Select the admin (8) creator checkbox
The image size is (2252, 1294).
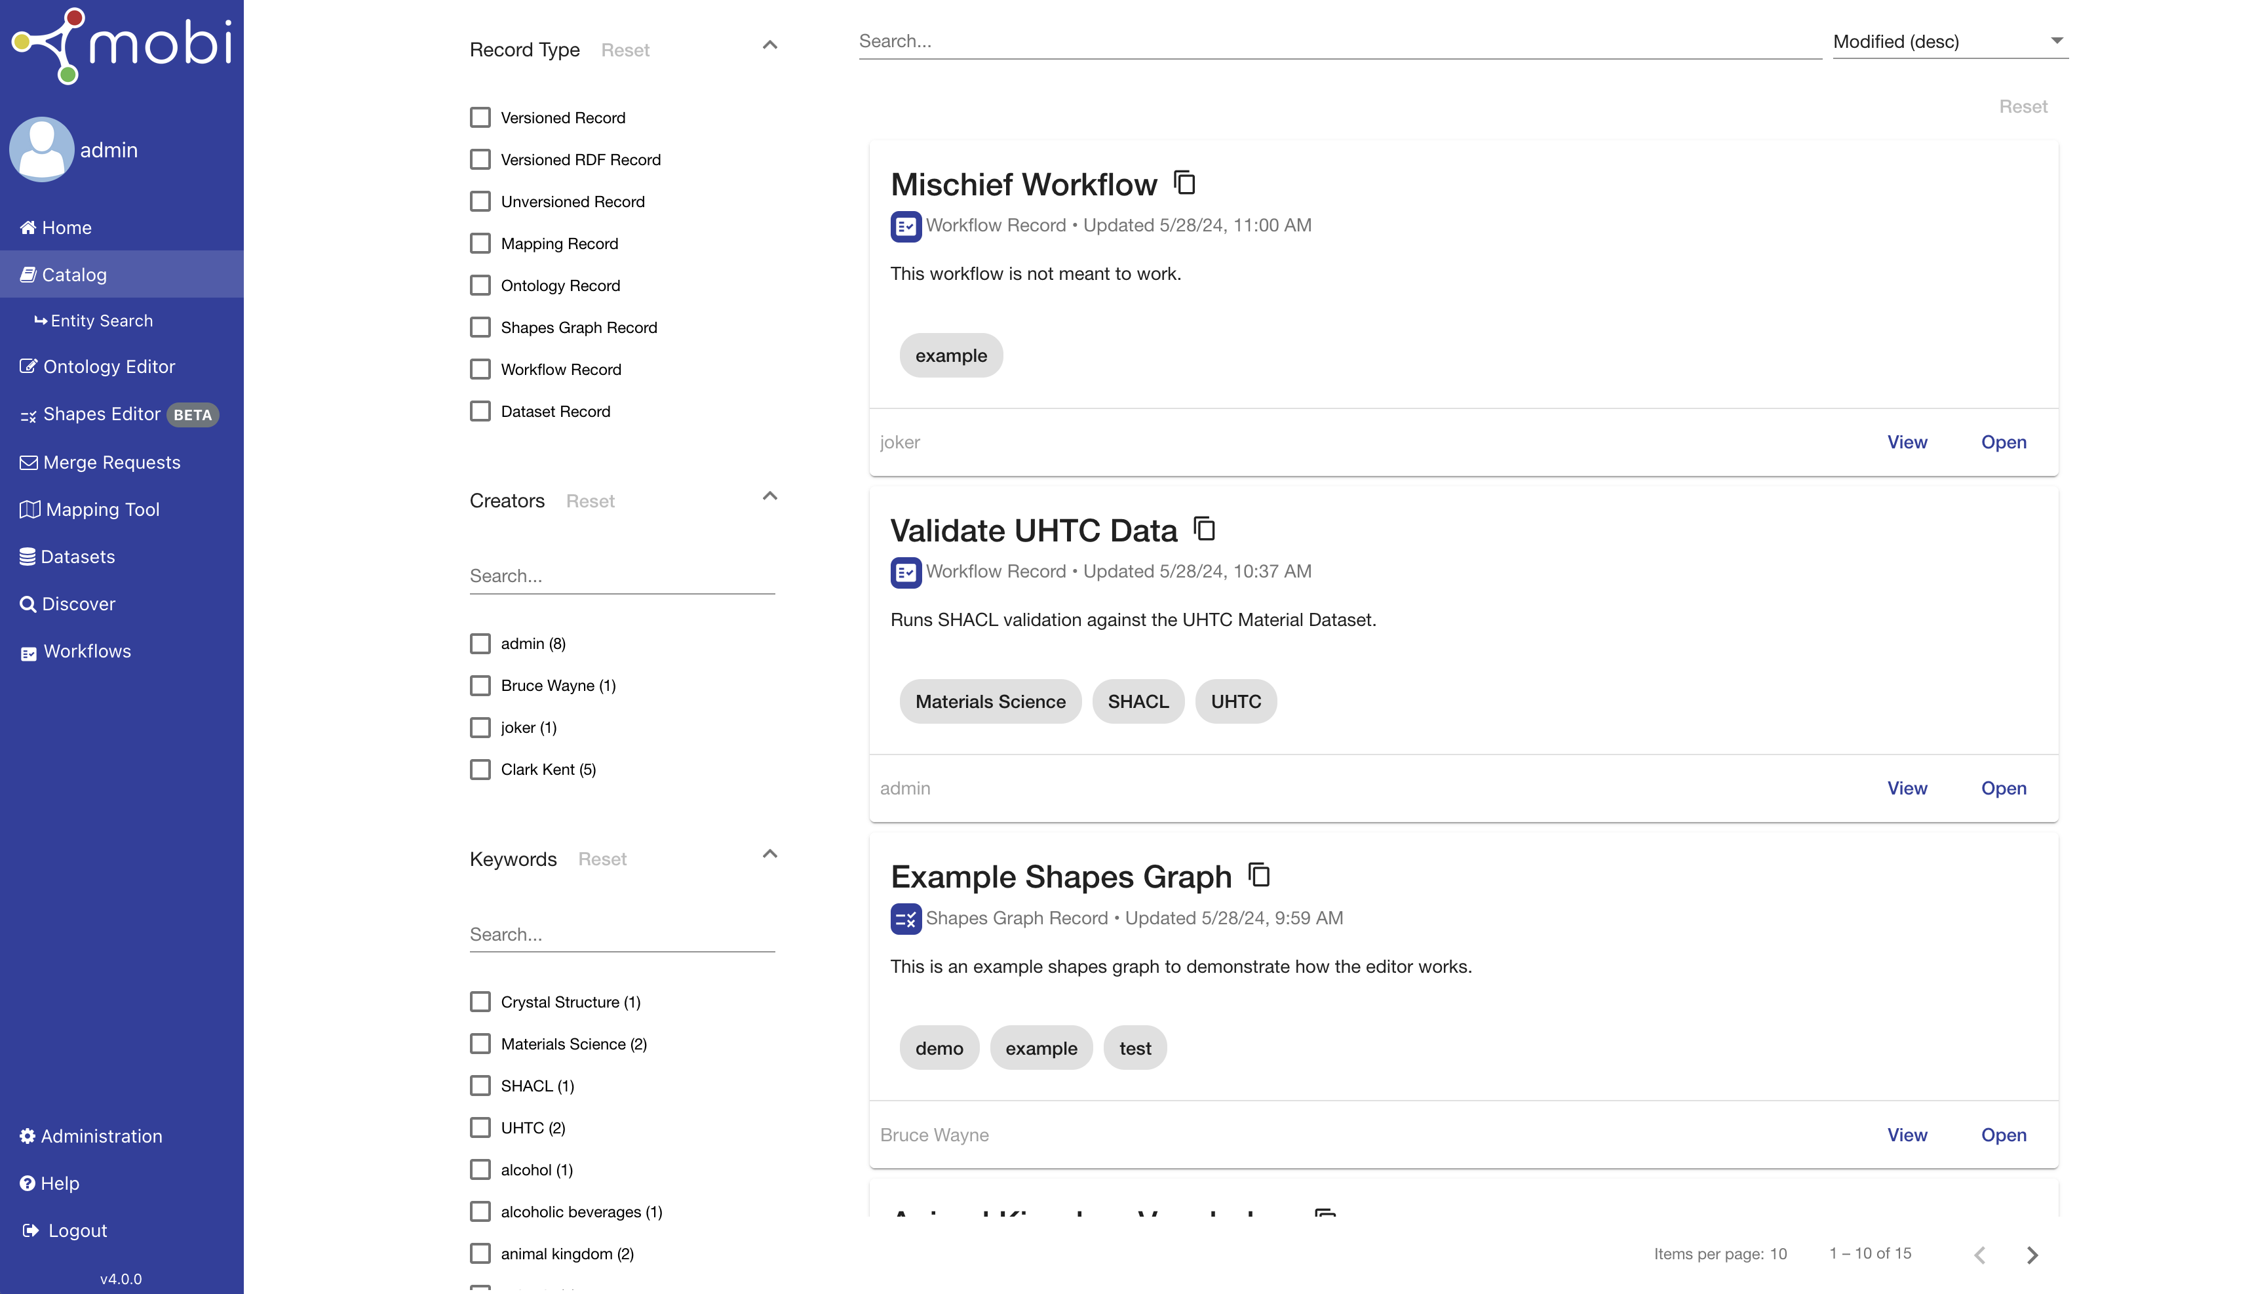click(481, 642)
